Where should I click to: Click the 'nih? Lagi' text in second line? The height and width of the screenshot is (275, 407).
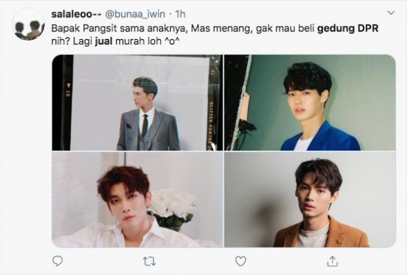(x=72, y=41)
